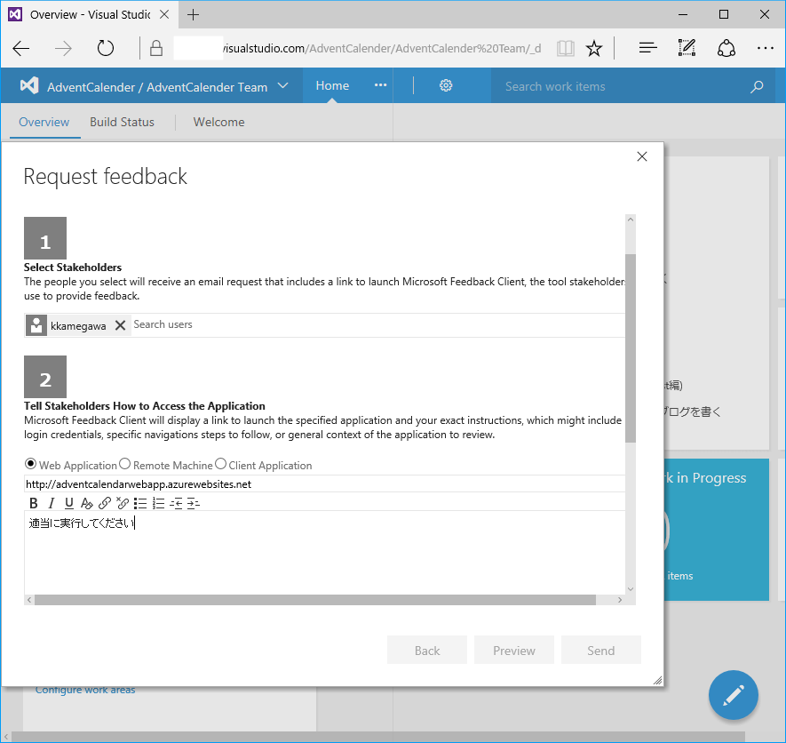Click the search magnifier icon

(757, 86)
